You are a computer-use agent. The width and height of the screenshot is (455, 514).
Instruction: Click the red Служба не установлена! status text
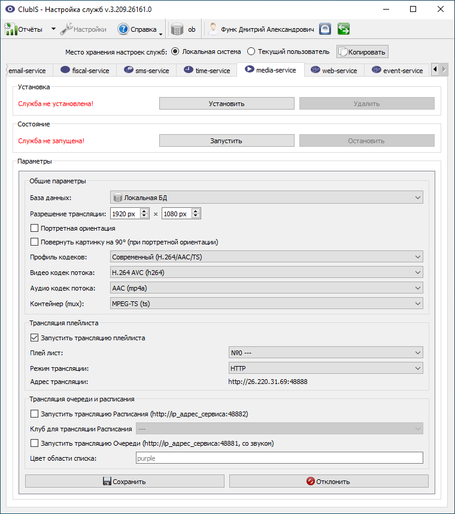pyautogui.click(x=56, y=104)
